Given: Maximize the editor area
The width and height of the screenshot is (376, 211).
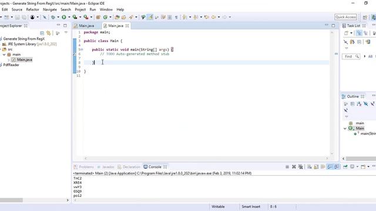Looking at the screenshot, I should pos(333,25).
